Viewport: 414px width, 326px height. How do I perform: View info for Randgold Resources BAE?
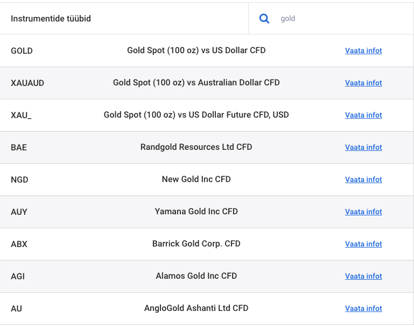click(363, 147)
